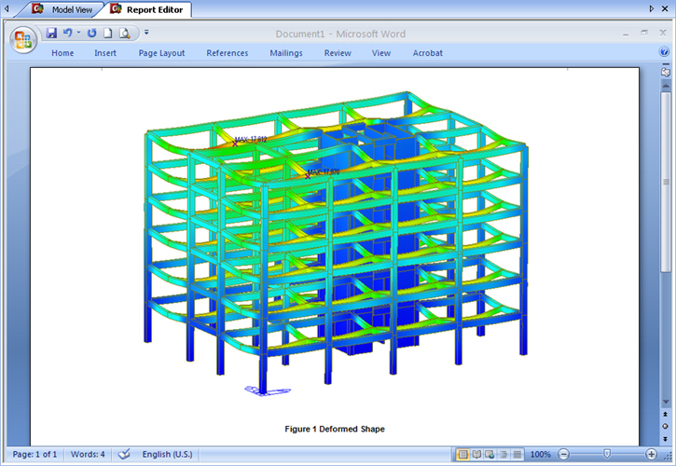Click the Save icon in quick access toolbar

click(x=51, y=33)
